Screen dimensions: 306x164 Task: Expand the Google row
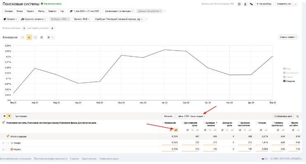click(x=3, y=143)
